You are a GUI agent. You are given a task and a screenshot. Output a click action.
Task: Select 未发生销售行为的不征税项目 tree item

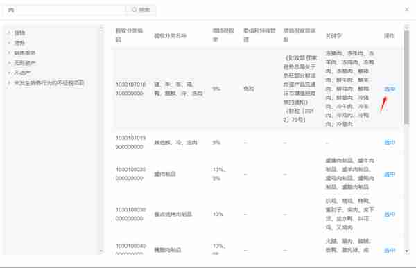coord(49,83)
